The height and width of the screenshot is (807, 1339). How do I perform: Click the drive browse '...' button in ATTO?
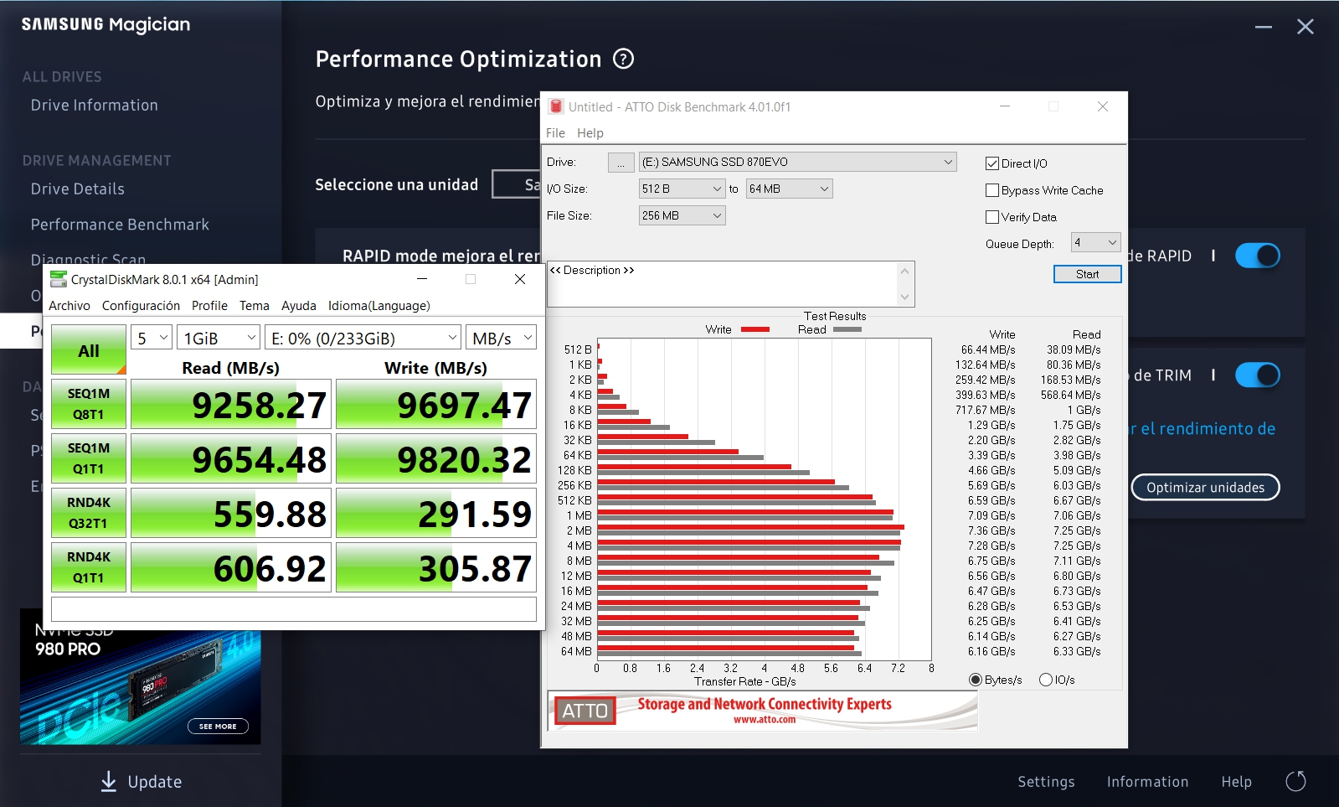click(x=621, y=162)
